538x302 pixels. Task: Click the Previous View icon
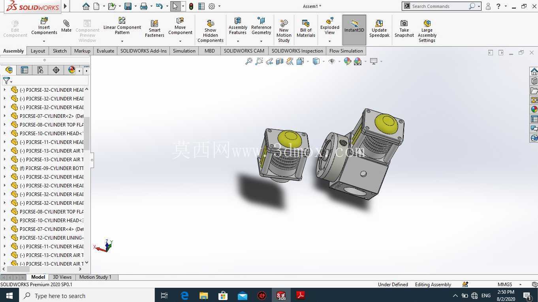(x=269, y=61)
